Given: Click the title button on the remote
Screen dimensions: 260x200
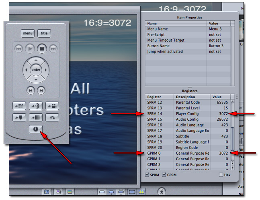Looking at the screenshot, I should 44,34.
